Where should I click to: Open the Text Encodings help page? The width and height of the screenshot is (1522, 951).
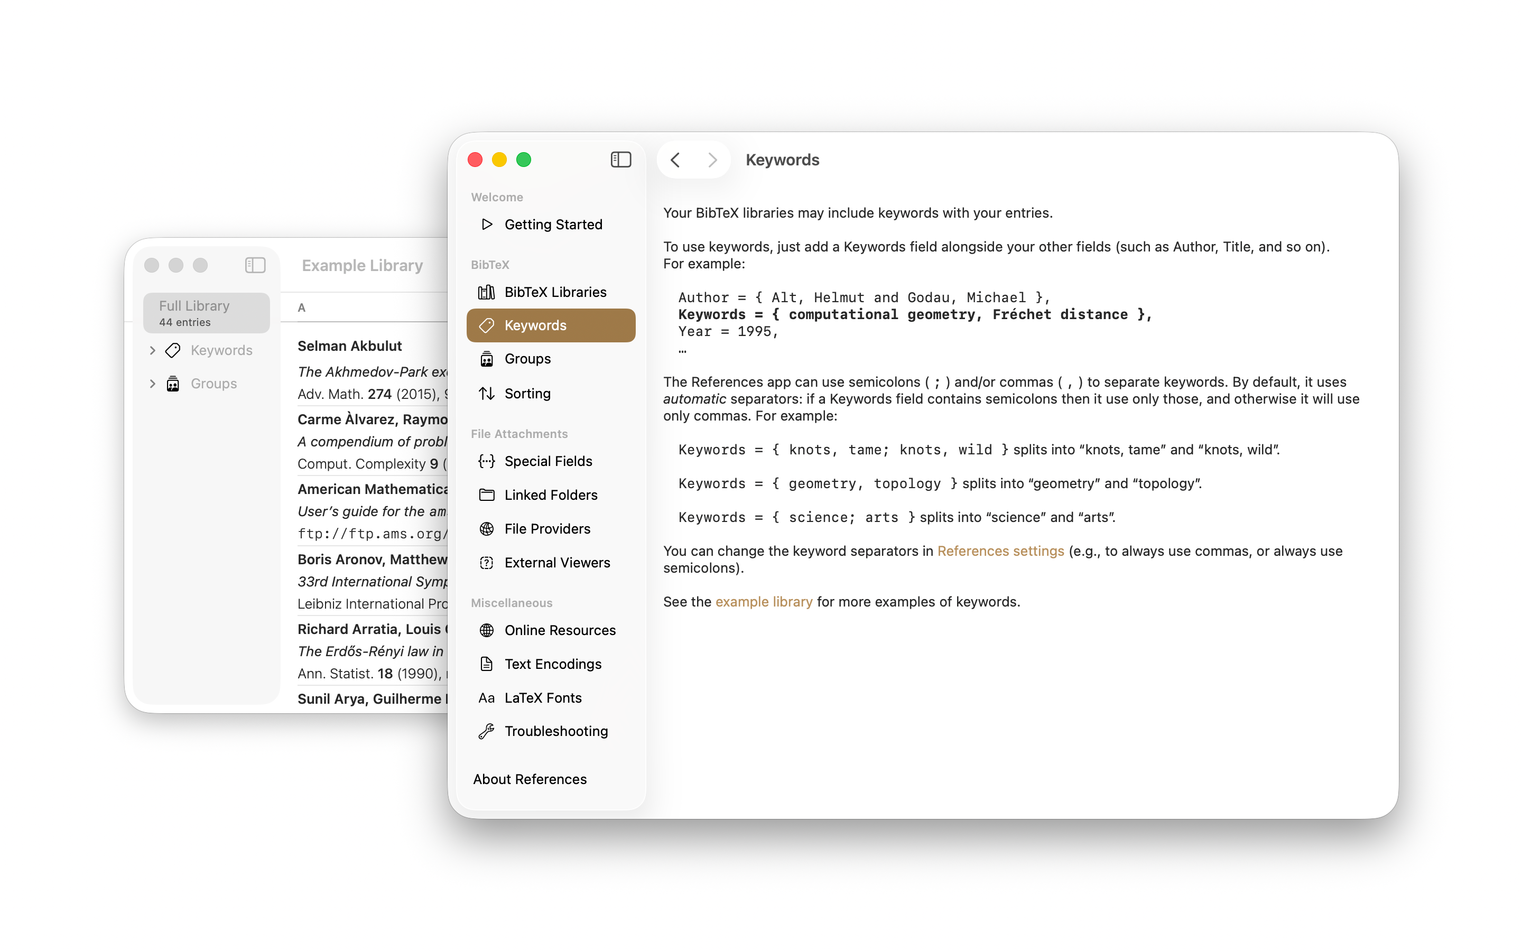[x=551, y=664]
